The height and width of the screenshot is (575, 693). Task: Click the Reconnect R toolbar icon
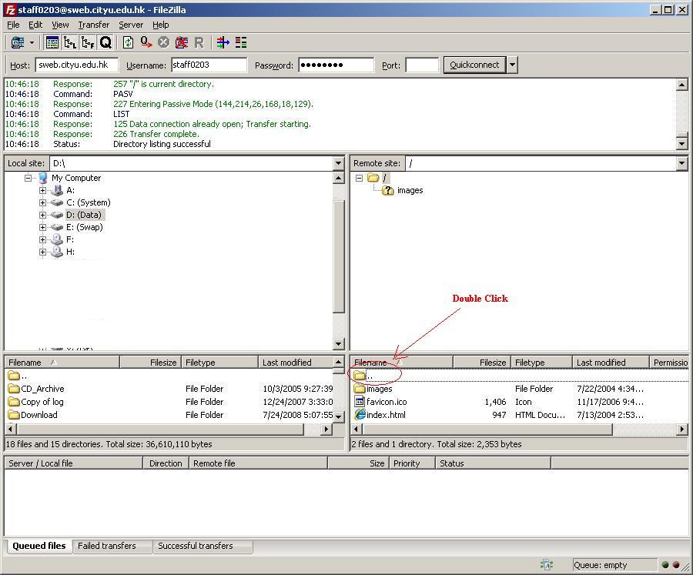pyautogui.click(x=199, y=43)
